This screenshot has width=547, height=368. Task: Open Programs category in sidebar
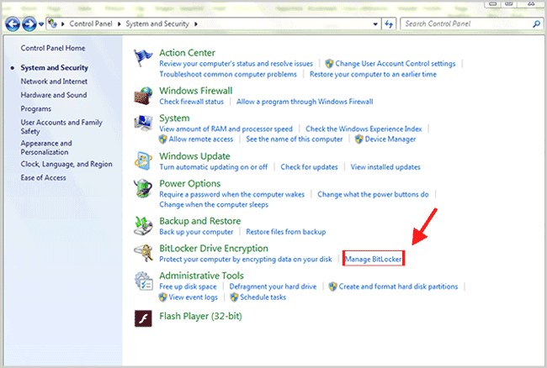(x=35, y=108)
